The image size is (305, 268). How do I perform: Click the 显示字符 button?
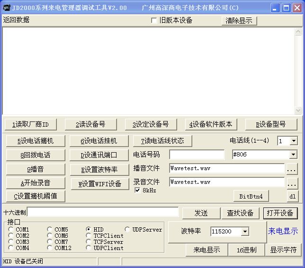coord(283,250)
